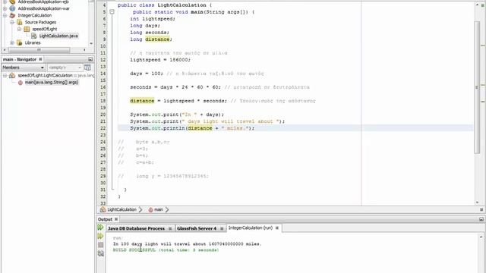Screen dimensions: 486x273
Task: Select LightCalculation.java in the project tree
Action: pyautogui.click(x=58, y=36)
